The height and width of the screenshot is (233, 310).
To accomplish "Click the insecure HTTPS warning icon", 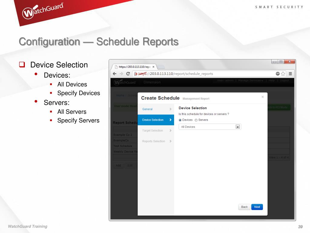I will point(136,74).
